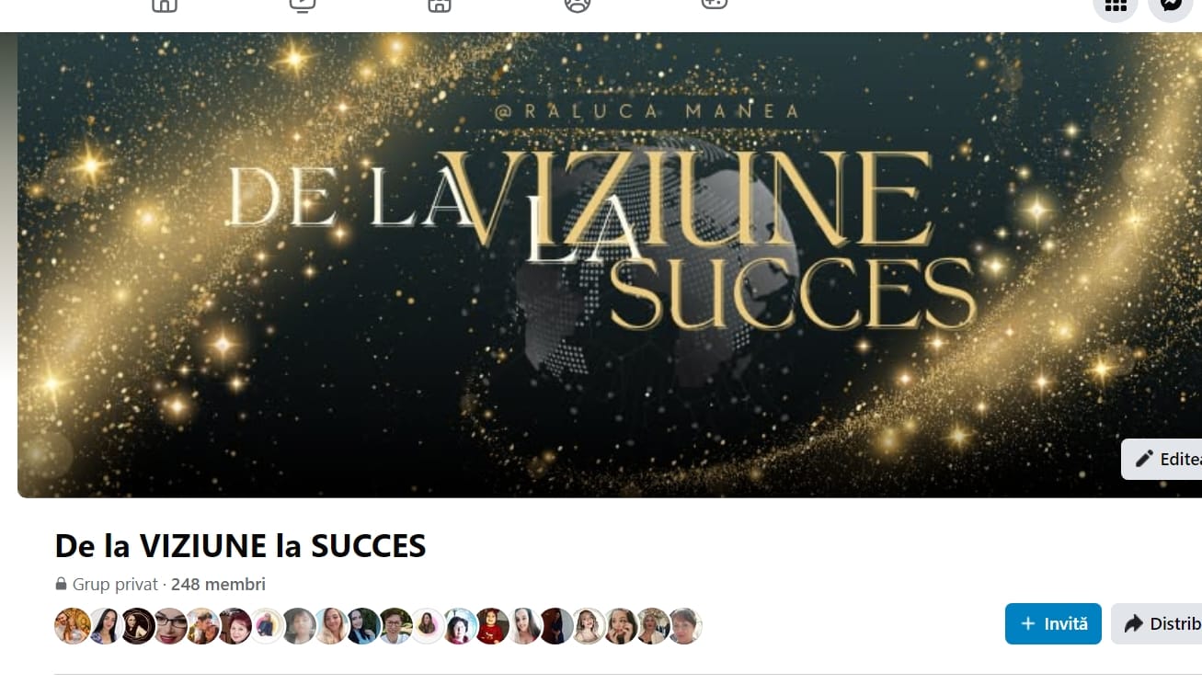Open the 248 membri link
The image size is (1202, 684).
pyautogui.click(x=218, y=584)
